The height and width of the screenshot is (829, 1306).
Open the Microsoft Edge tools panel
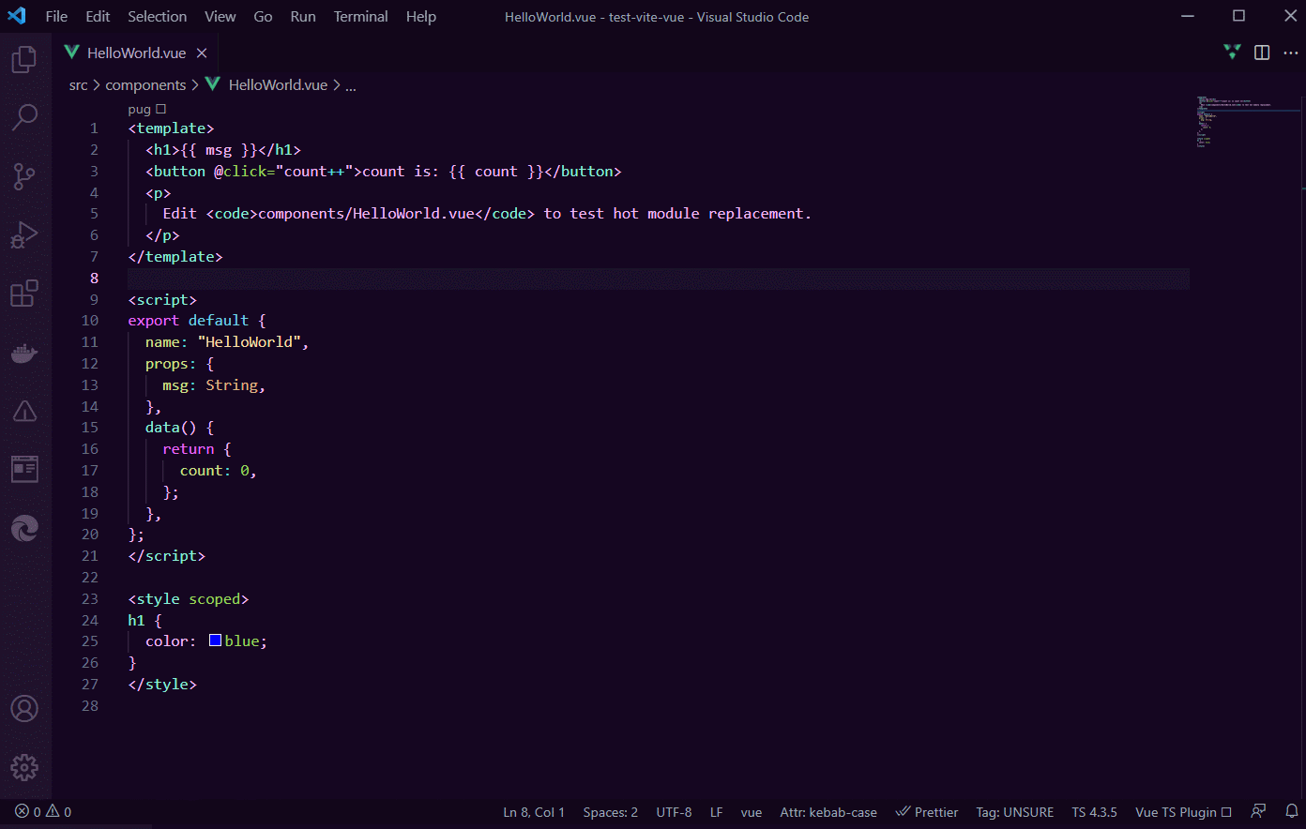pyautogui.click(x=24, y=528)
